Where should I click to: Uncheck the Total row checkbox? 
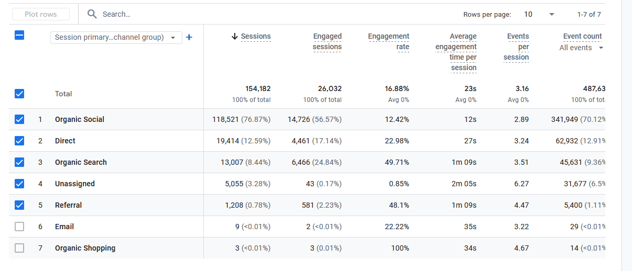click(x=19, y=94)
